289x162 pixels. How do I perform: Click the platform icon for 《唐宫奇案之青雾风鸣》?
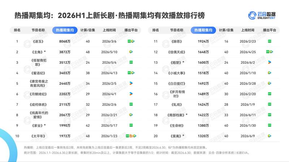pyautogui.click(x=131, y=83)
